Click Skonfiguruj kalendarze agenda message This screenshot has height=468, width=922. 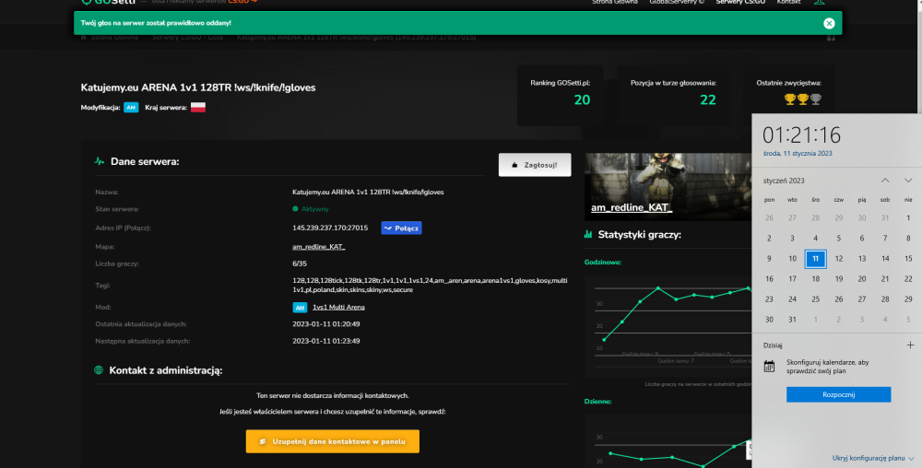click(827, 367)
